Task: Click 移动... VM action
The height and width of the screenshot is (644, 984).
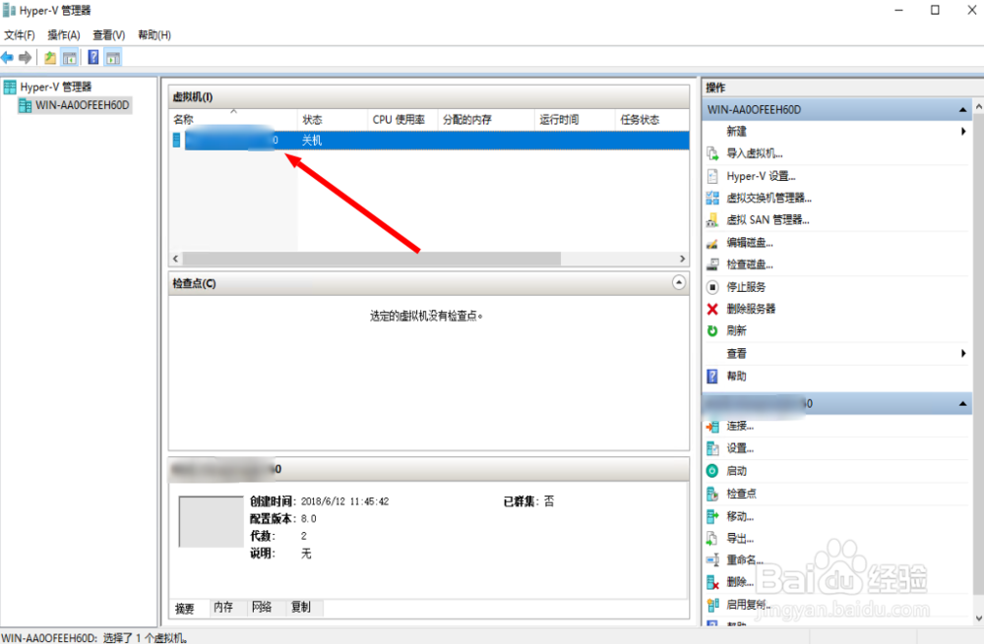Action: [741, 516]
